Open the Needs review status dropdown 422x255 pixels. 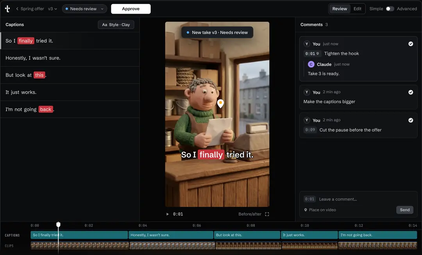(x=84, y=9)
